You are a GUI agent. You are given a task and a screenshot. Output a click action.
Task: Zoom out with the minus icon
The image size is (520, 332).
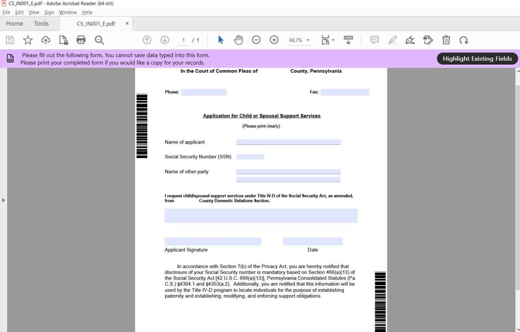256,40
